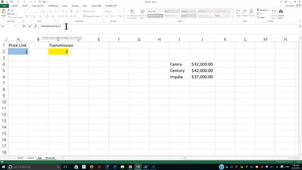Viewport: 302px width, 170px height.
Task: Click the Camry cell
Action: click(179, 64)
